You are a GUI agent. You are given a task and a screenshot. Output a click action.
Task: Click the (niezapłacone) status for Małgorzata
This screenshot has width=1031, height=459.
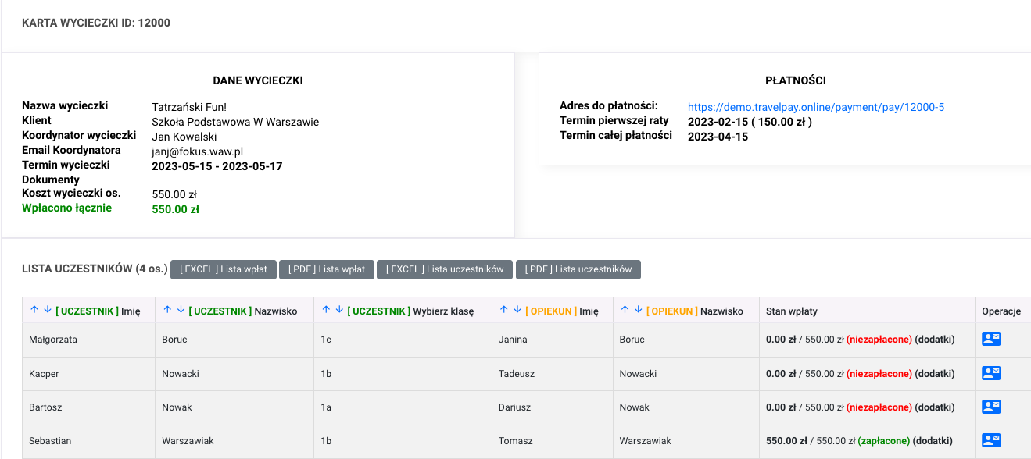pos(879,340)
